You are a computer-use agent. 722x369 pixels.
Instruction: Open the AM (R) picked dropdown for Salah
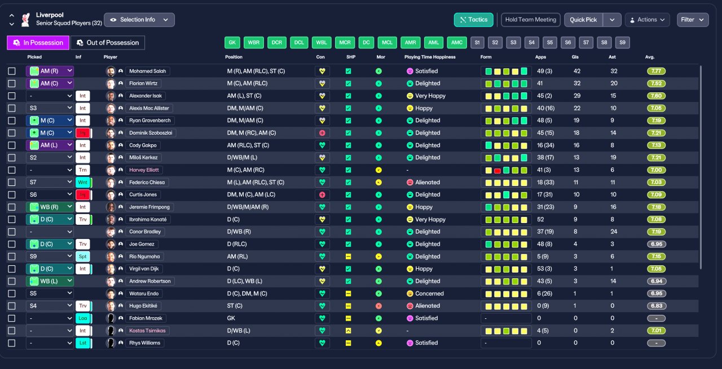coord(50,72)
